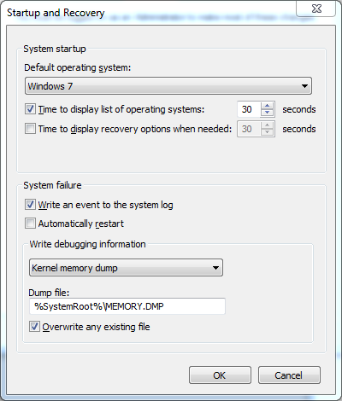This screenshot has width=342, height=401.
Task: Click the recovery options seconds value field
Action: pyautogui.click(x=249, y=129)
